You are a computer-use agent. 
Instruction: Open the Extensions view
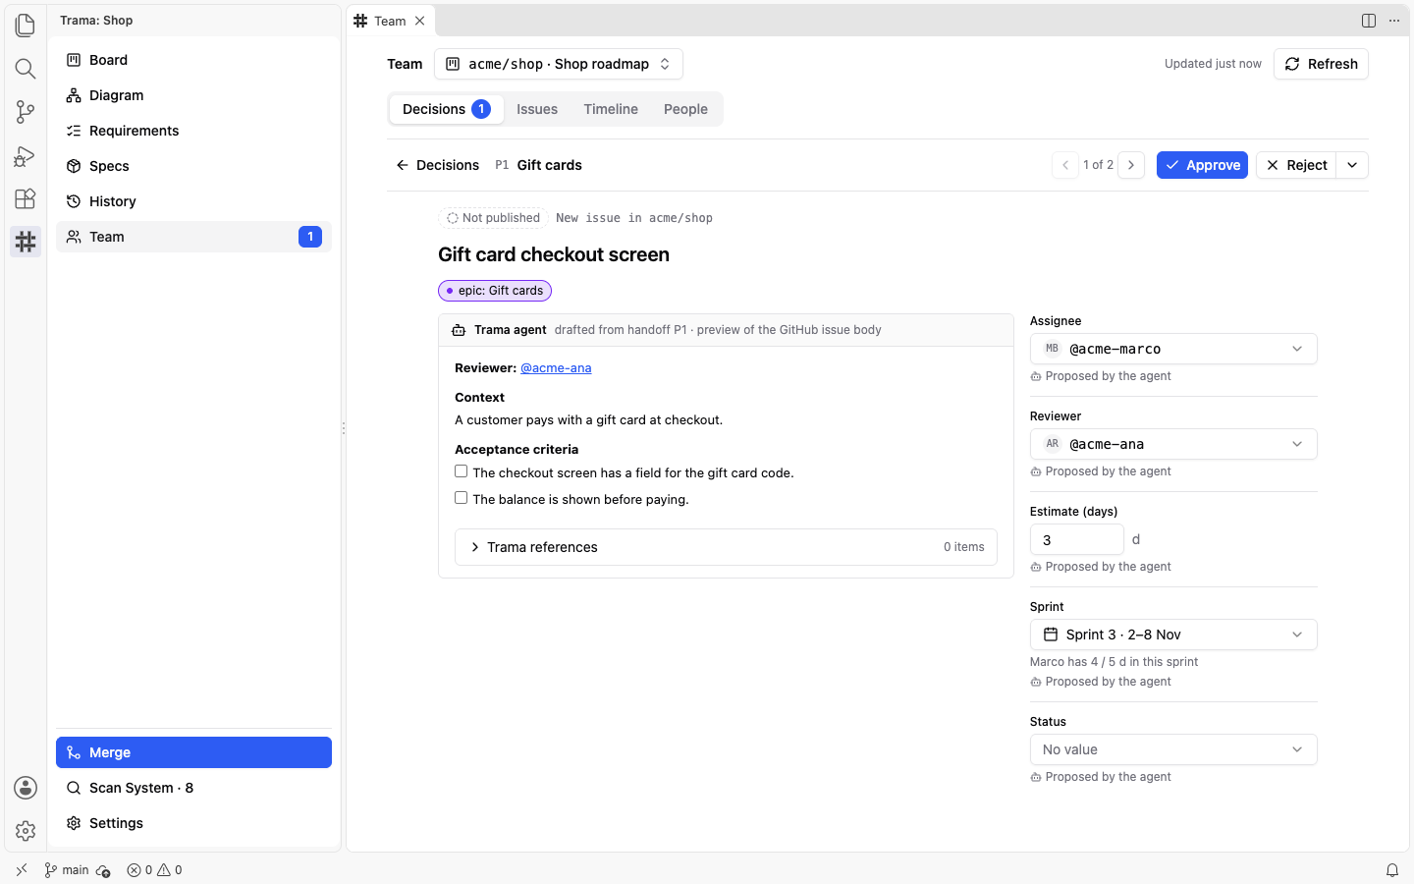pos(26,198)
